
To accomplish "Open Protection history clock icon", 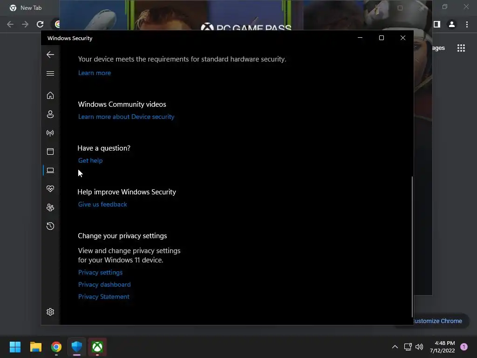I will [x=50, y=226].
